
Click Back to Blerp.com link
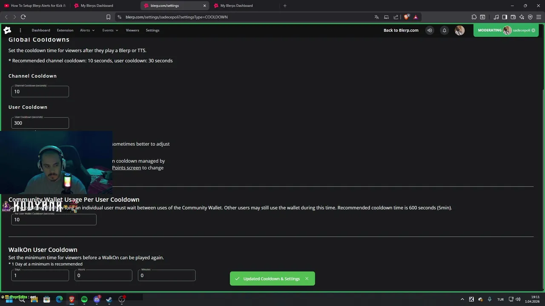(401, 30)
